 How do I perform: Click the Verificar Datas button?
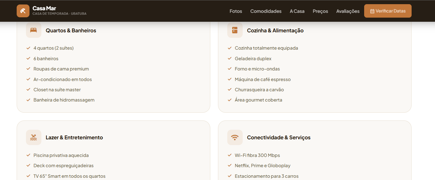point(388,11)
